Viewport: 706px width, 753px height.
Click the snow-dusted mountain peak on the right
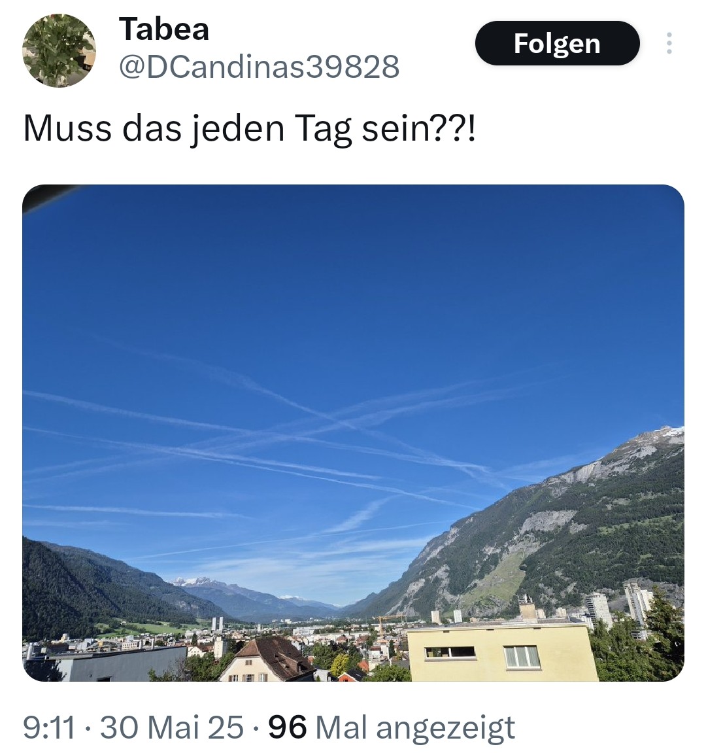coord(662,437)
